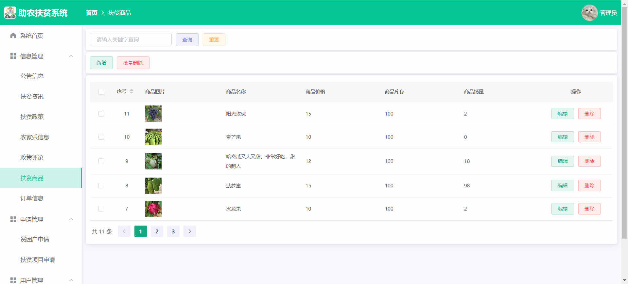Edit the 青芒果 product row
Screen dimensions: 628x284
click(x=563, y=137)
